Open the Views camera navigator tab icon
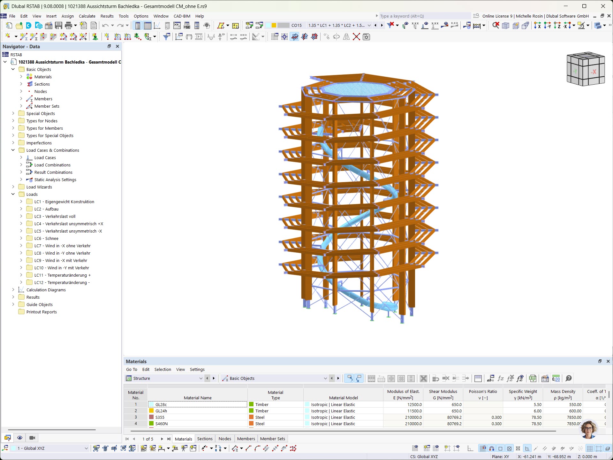Screen dimensions: 613x460 tap(32, 438)
